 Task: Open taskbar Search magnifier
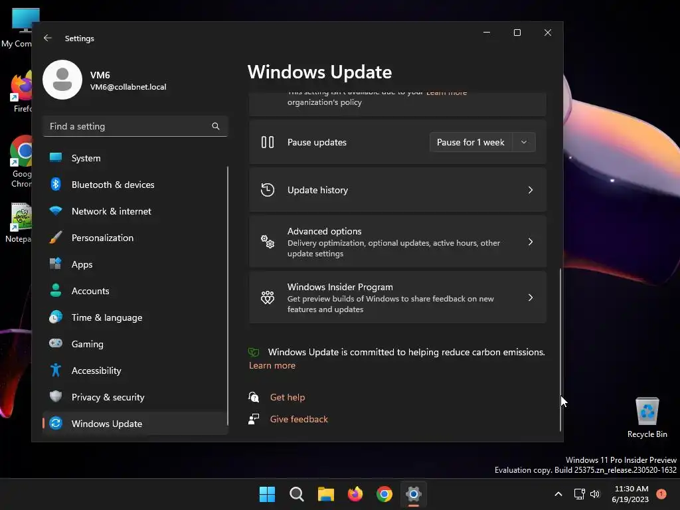click(x=297, y=494)
